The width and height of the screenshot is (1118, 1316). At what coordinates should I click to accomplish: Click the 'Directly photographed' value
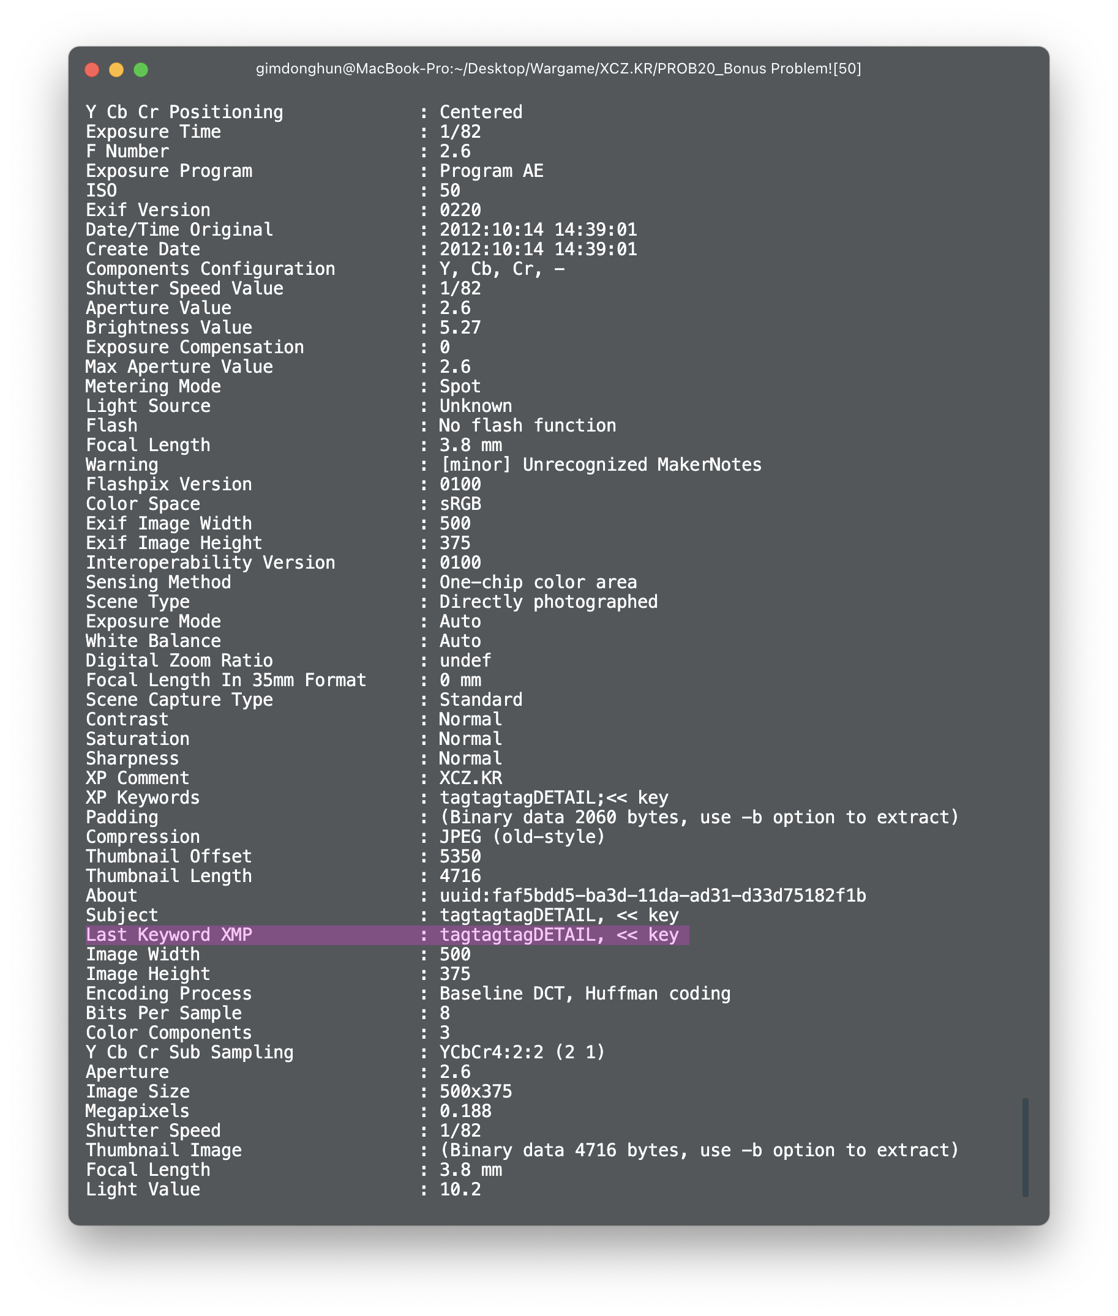tap(549, 602)
